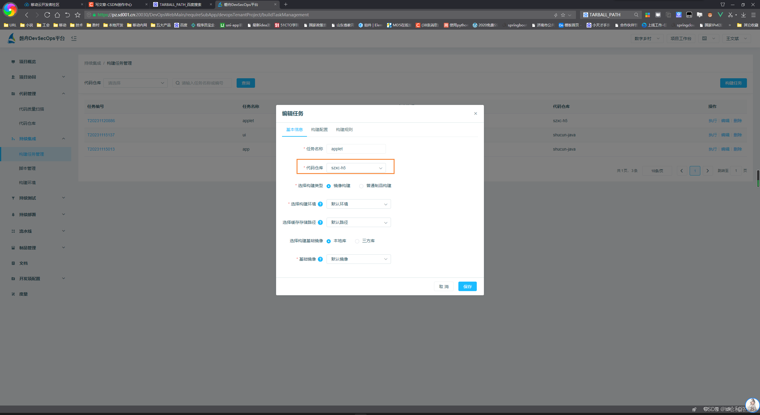Click the browser back arrow

[x=27, y=15]
